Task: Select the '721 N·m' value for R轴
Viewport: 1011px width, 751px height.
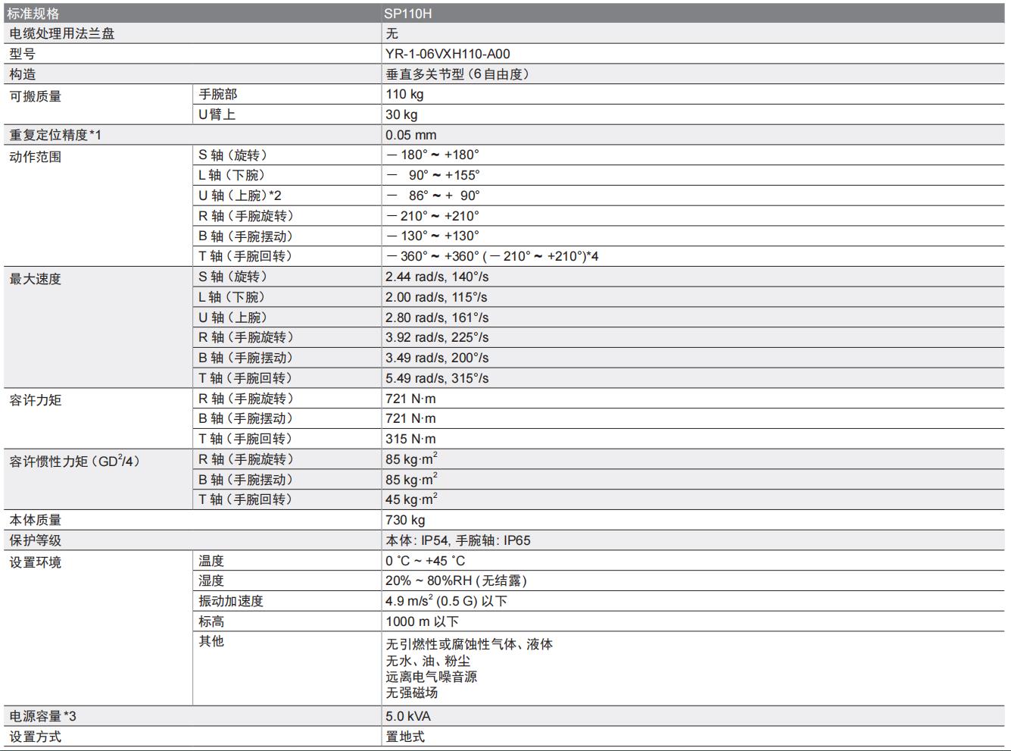Action: [x=410, y=399]
